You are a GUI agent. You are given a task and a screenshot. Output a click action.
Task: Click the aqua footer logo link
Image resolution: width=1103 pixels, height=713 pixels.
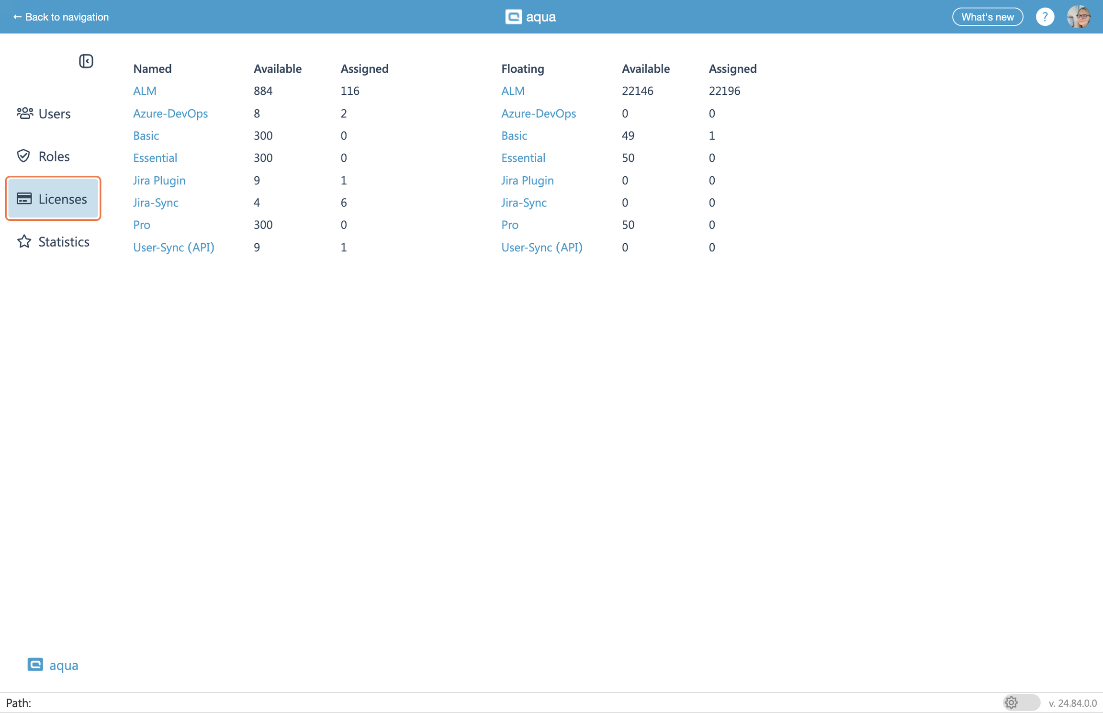(53, 665)
